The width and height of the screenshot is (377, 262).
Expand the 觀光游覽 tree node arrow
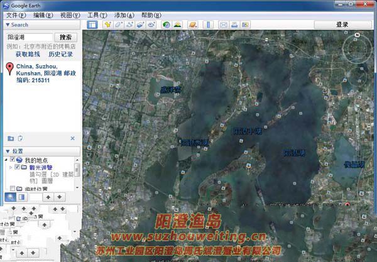point(9,168)
